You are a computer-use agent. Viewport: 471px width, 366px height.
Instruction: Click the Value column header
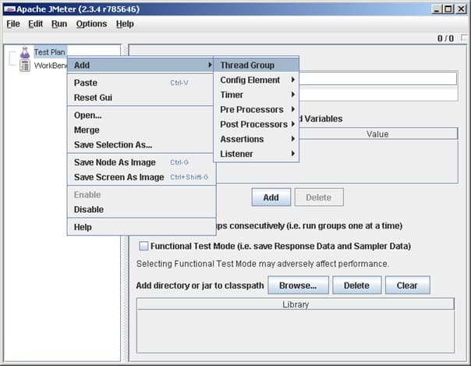377,134
